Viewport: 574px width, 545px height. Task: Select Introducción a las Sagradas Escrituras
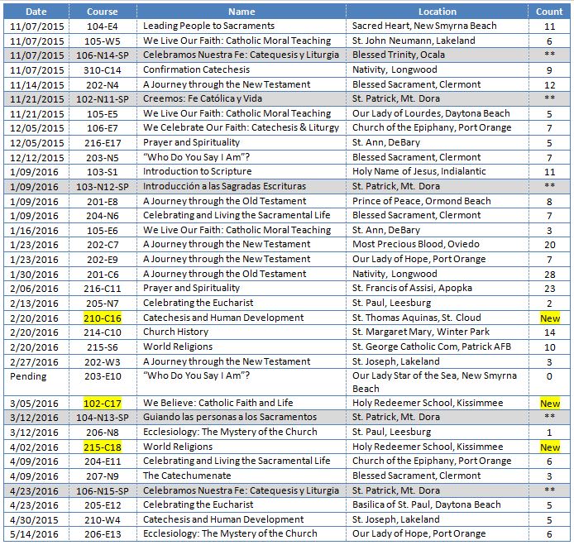223,186
